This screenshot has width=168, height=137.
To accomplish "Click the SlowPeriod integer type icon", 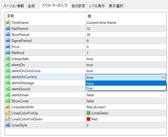I will [8, 35].
